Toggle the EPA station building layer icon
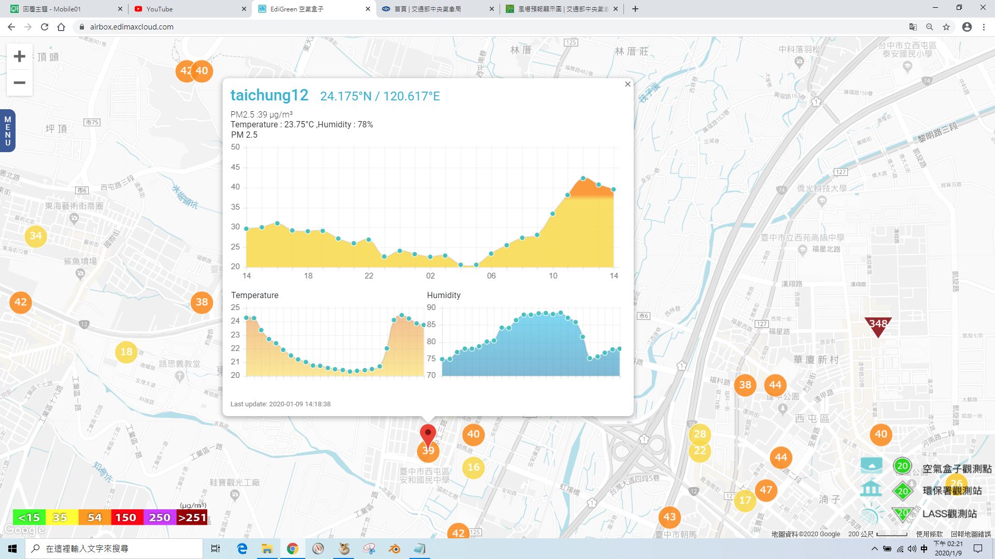This screenshot has width=995, height=559. pyautogui.click(x=871, y=489)
